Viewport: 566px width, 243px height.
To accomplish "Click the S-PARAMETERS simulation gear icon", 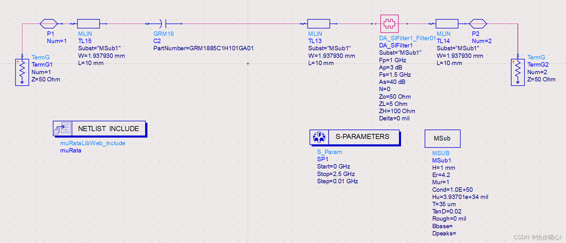I will pyautogui.click(x=319, y=137).
